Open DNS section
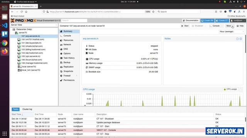 69,49
